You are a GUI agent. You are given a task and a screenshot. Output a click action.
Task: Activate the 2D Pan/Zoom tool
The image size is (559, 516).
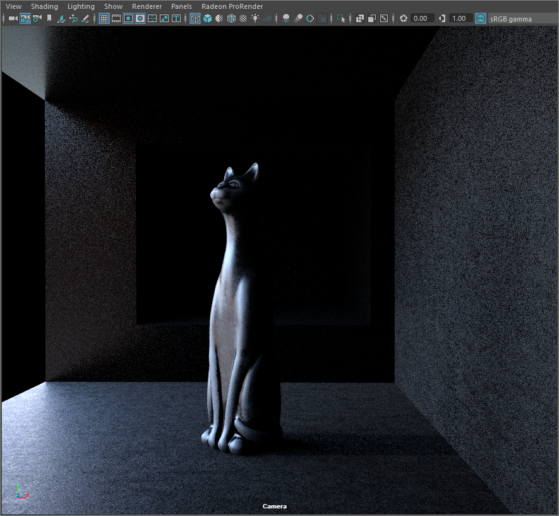(73, 18)
